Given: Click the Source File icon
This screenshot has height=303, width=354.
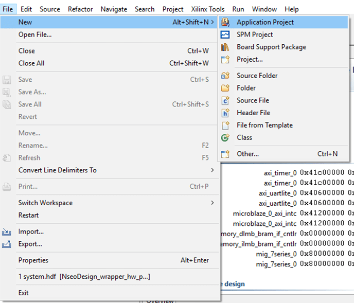Looking at the screenshot, I should pos(225,100).
